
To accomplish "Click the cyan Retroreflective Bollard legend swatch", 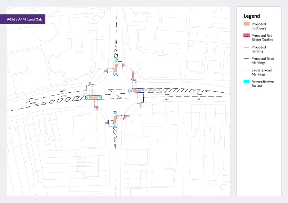I will pos(247,82).
